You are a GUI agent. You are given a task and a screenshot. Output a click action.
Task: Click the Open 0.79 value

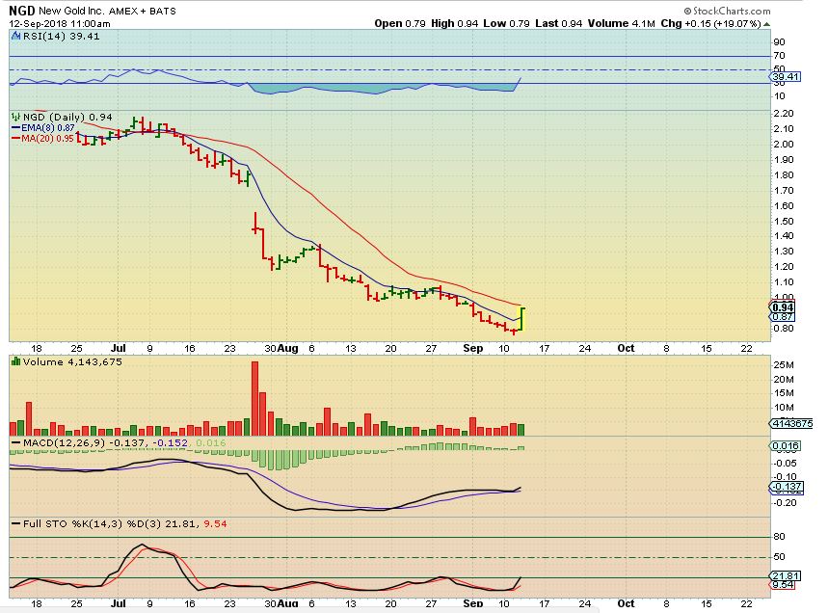pos(400,23)
